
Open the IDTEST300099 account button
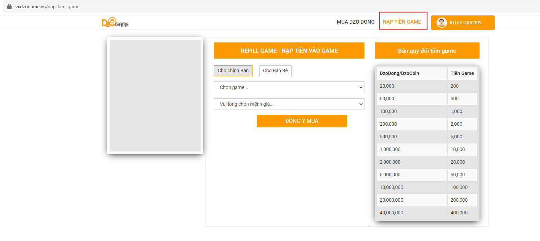pos(465,23)
